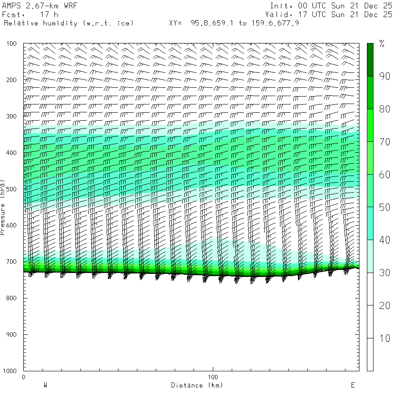Click the colorbar label '50'
This screenshot has height=395, width=395.
[384, 207]
